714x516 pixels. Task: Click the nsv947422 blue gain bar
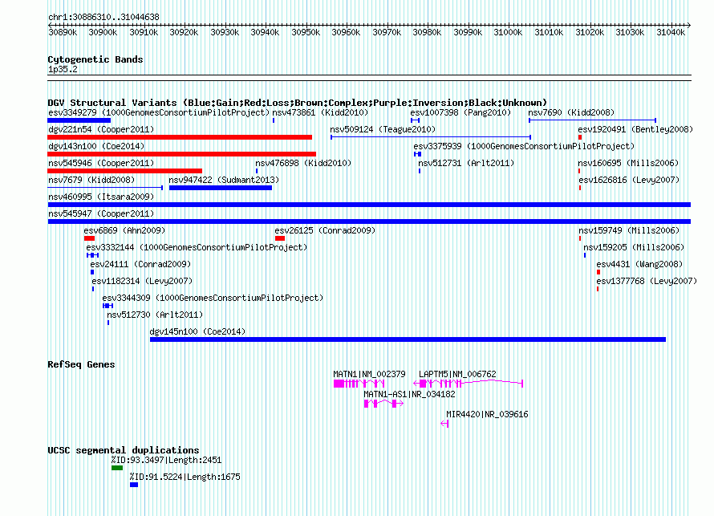pyautogui.click(x=221, y=188)
